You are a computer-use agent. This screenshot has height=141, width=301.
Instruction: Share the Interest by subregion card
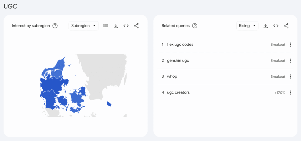[x=136, y=26]
